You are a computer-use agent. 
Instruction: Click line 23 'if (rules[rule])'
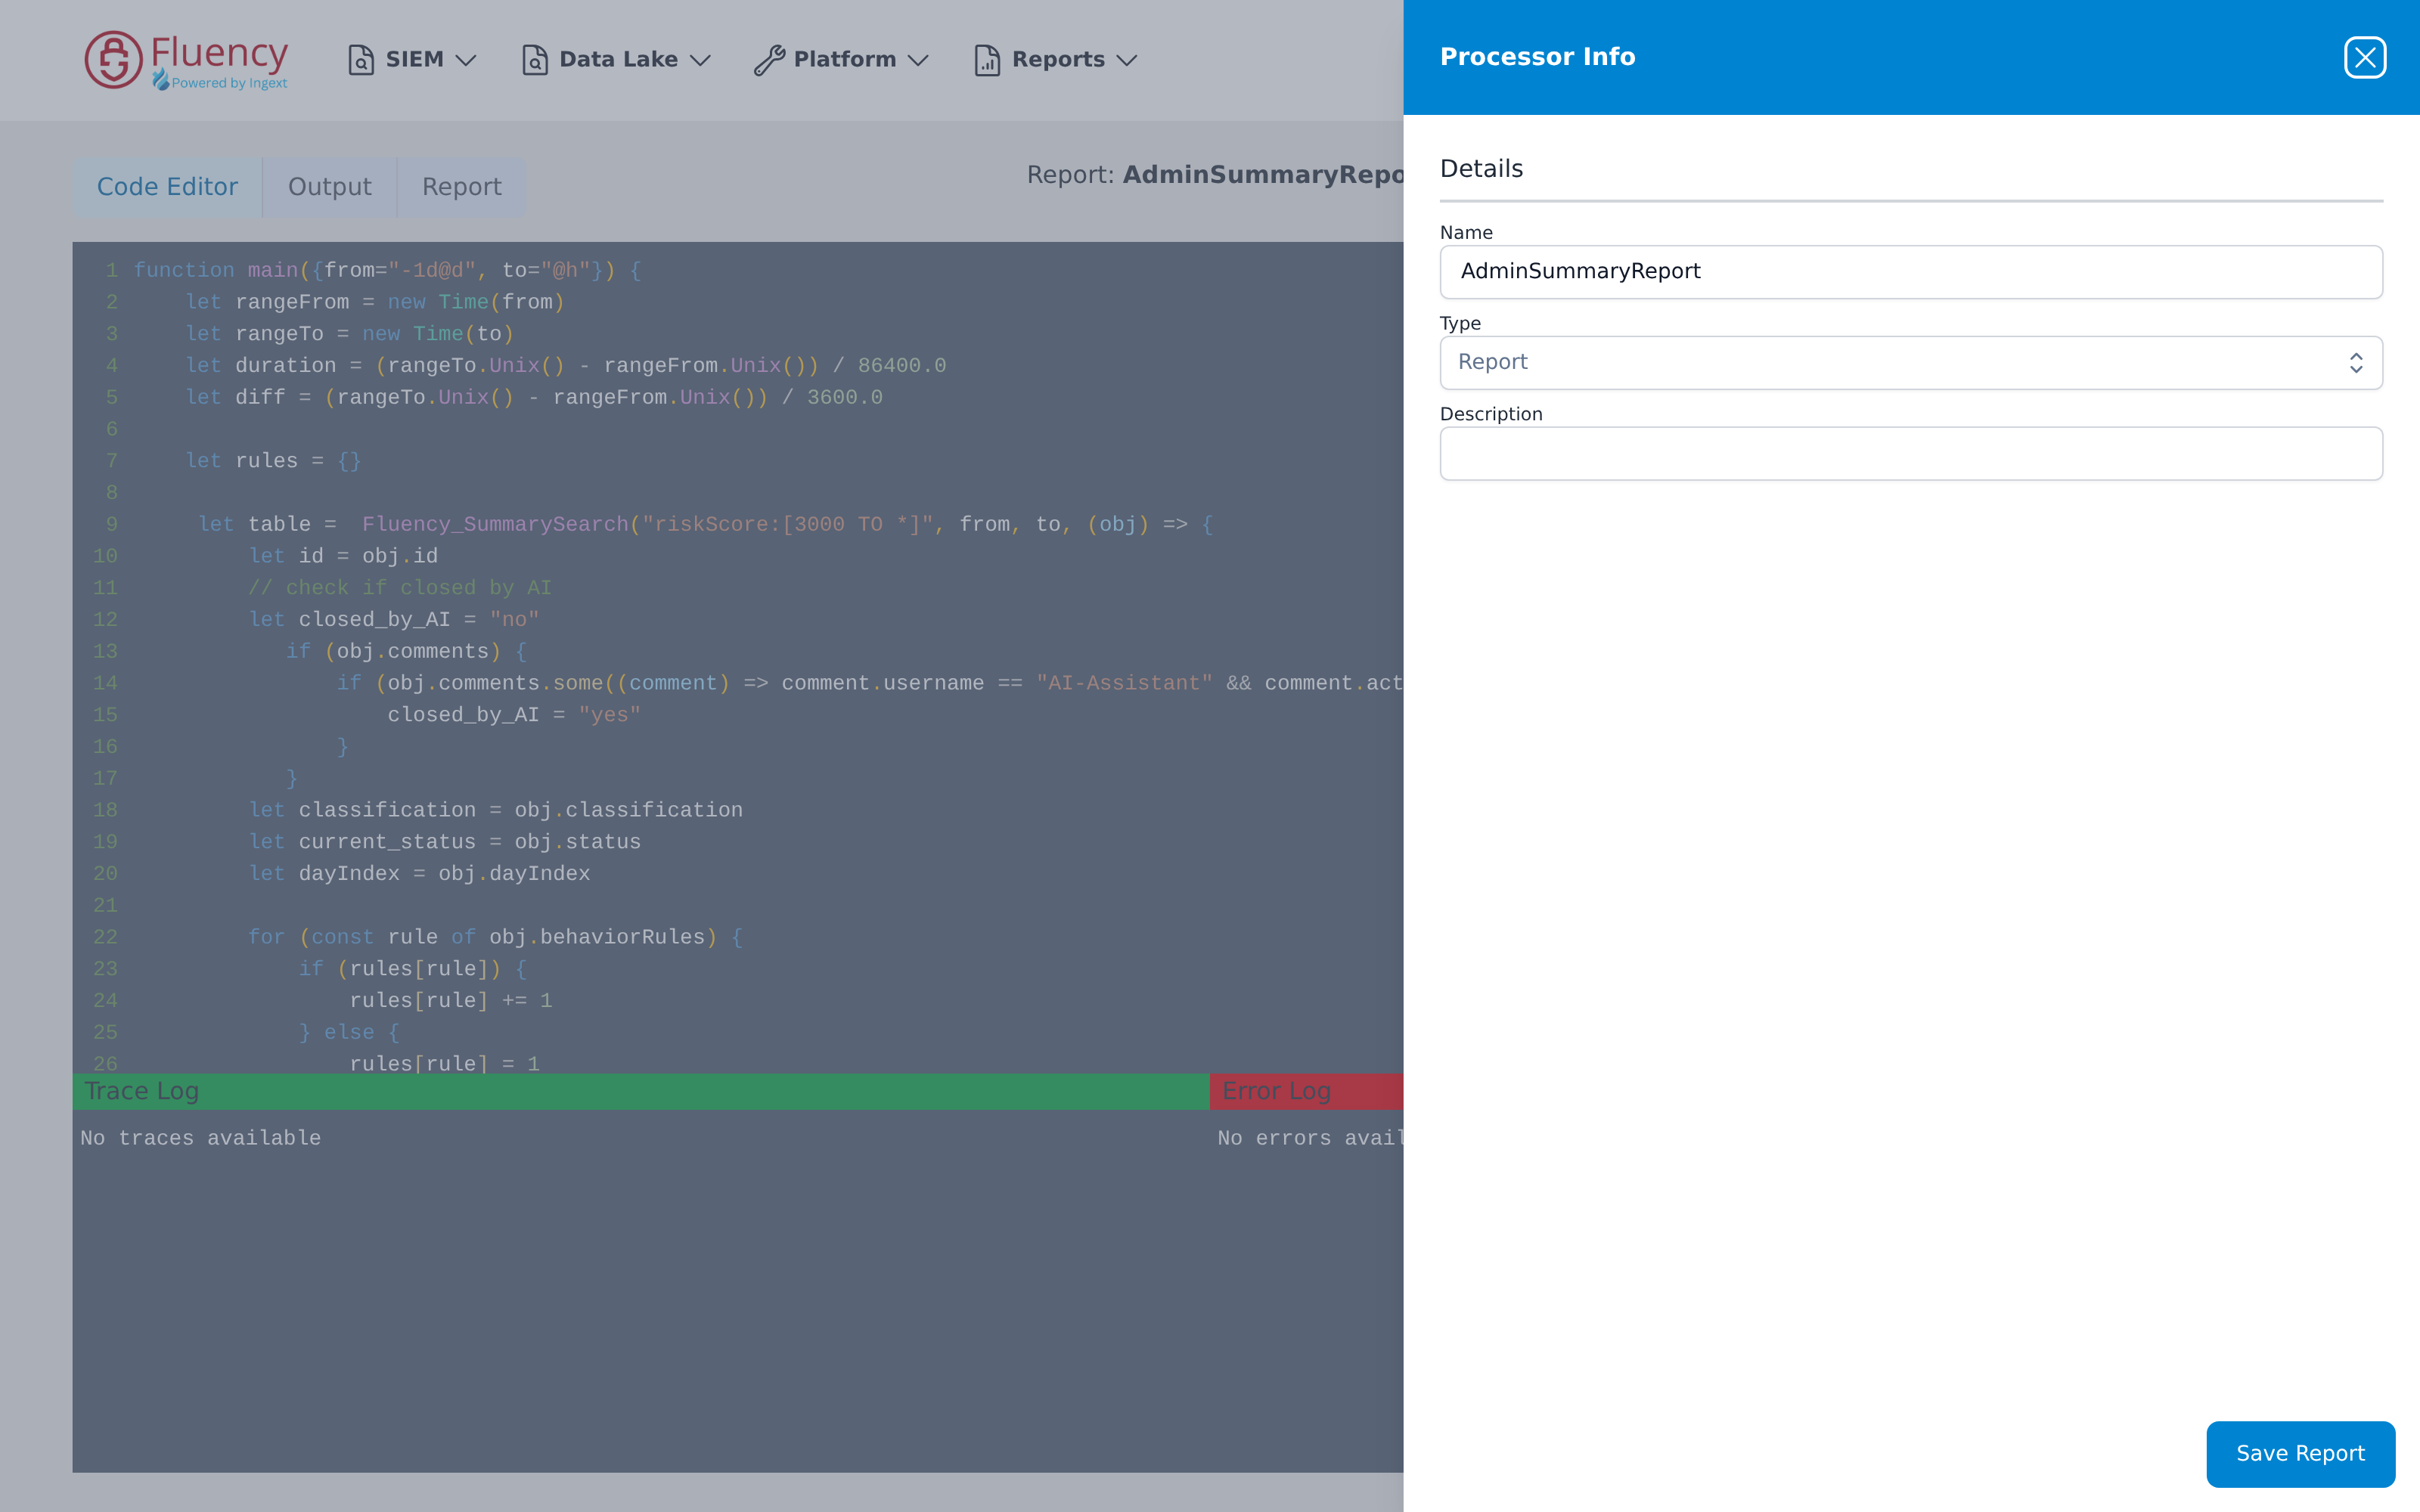tap(413, 969)
